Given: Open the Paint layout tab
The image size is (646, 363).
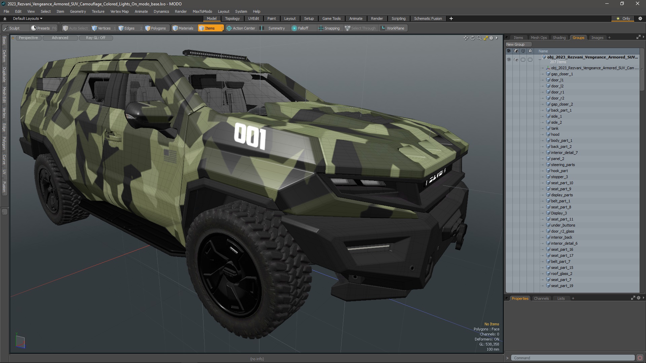Looking at the screenshot, I should [x=272, y=18].
